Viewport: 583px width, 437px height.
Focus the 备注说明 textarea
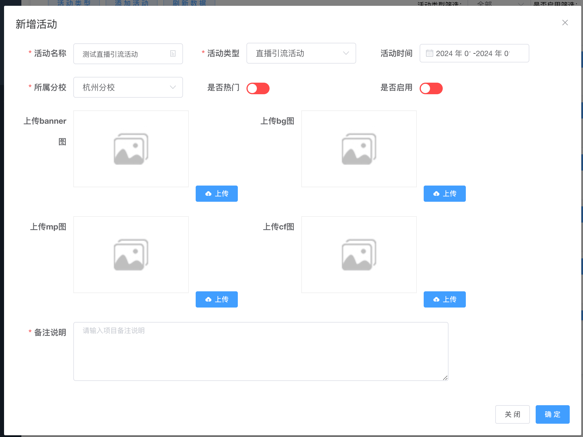click(x=261, y=351)
